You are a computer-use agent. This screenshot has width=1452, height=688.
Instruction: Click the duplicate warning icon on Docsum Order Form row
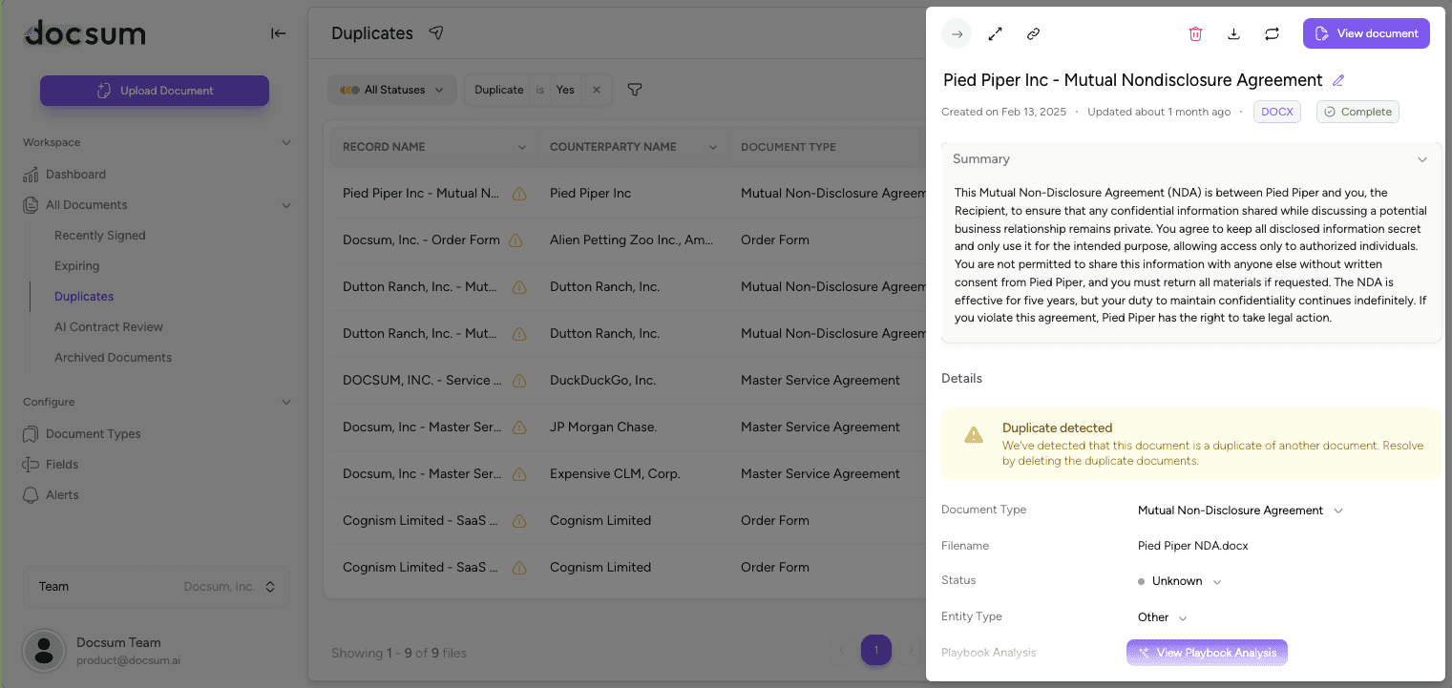pyautogui.click(x=516, y=240)
